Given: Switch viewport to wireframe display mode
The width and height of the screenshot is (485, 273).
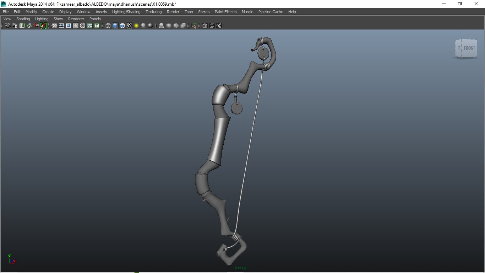Looking at the screenshot, I should tap(108, 26).
